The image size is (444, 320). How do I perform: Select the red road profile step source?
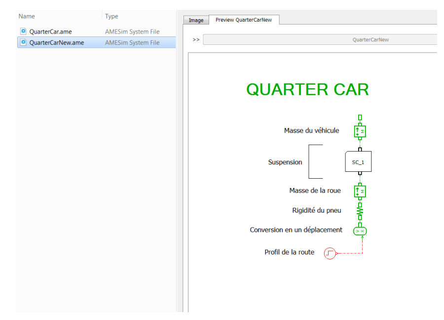(330, 253)
